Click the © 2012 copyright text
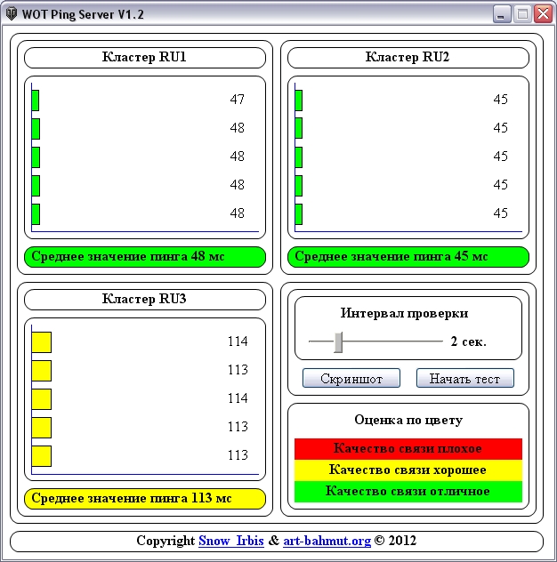 pyautogui.click(x=395, y=541)
